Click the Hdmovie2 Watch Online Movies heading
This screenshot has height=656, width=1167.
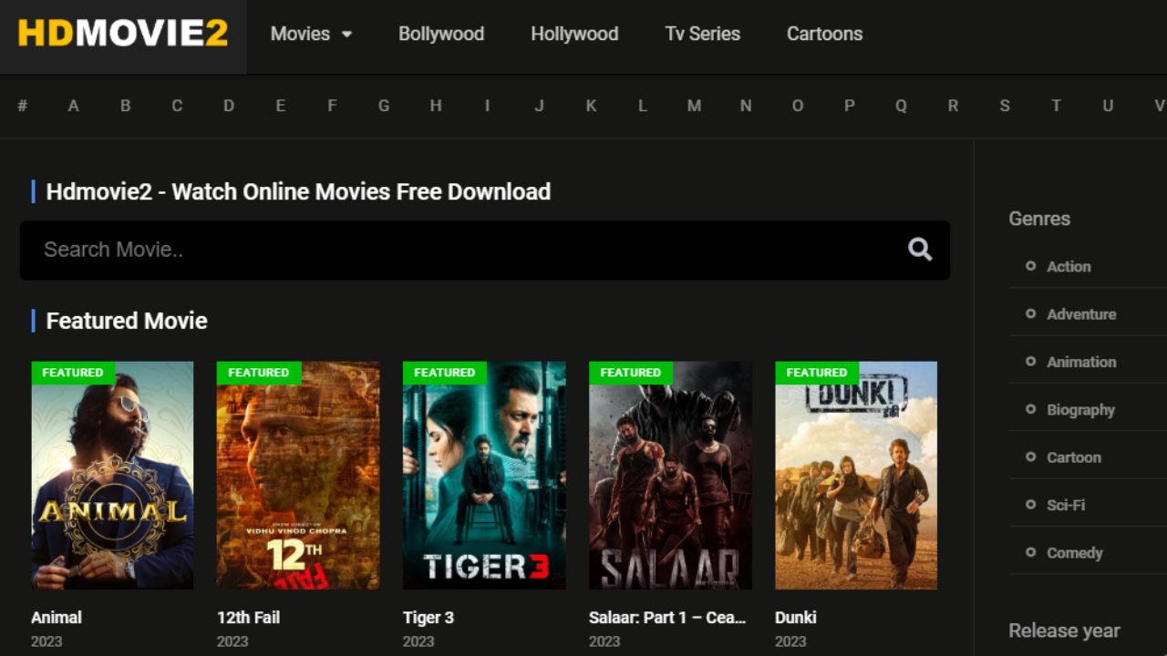298,191
